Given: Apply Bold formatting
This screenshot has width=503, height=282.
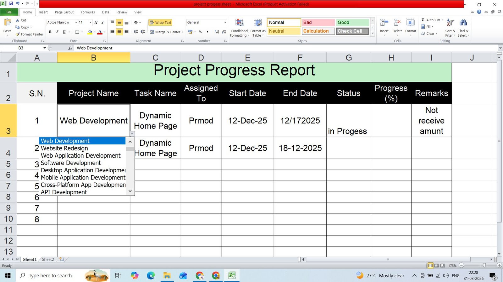Looking at the screenshot, I should tap(50, 32).
